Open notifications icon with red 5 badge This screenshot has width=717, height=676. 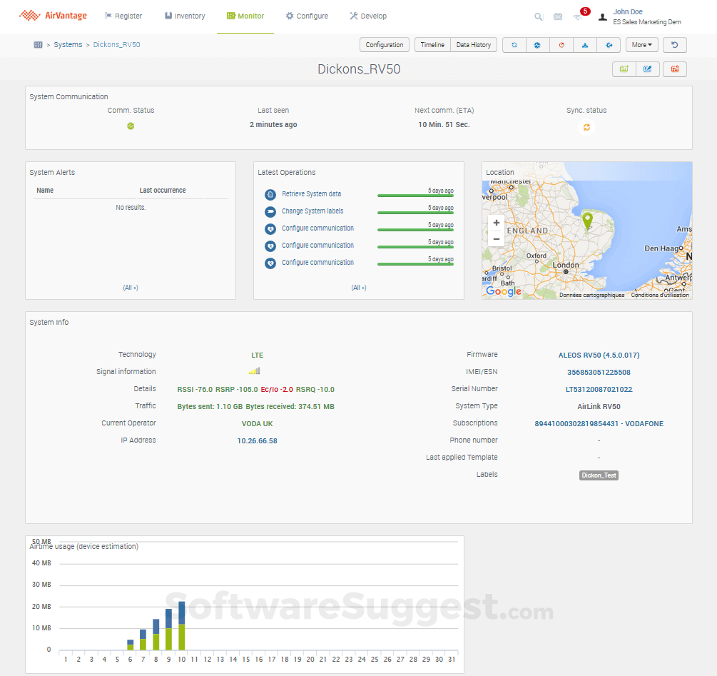coord(579,16)
